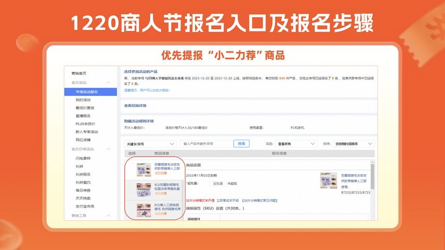This screenshot has width=445, height=250.
Task: Open the 站外分销模式常见问题 link
Action: click(x=260, y=200)
